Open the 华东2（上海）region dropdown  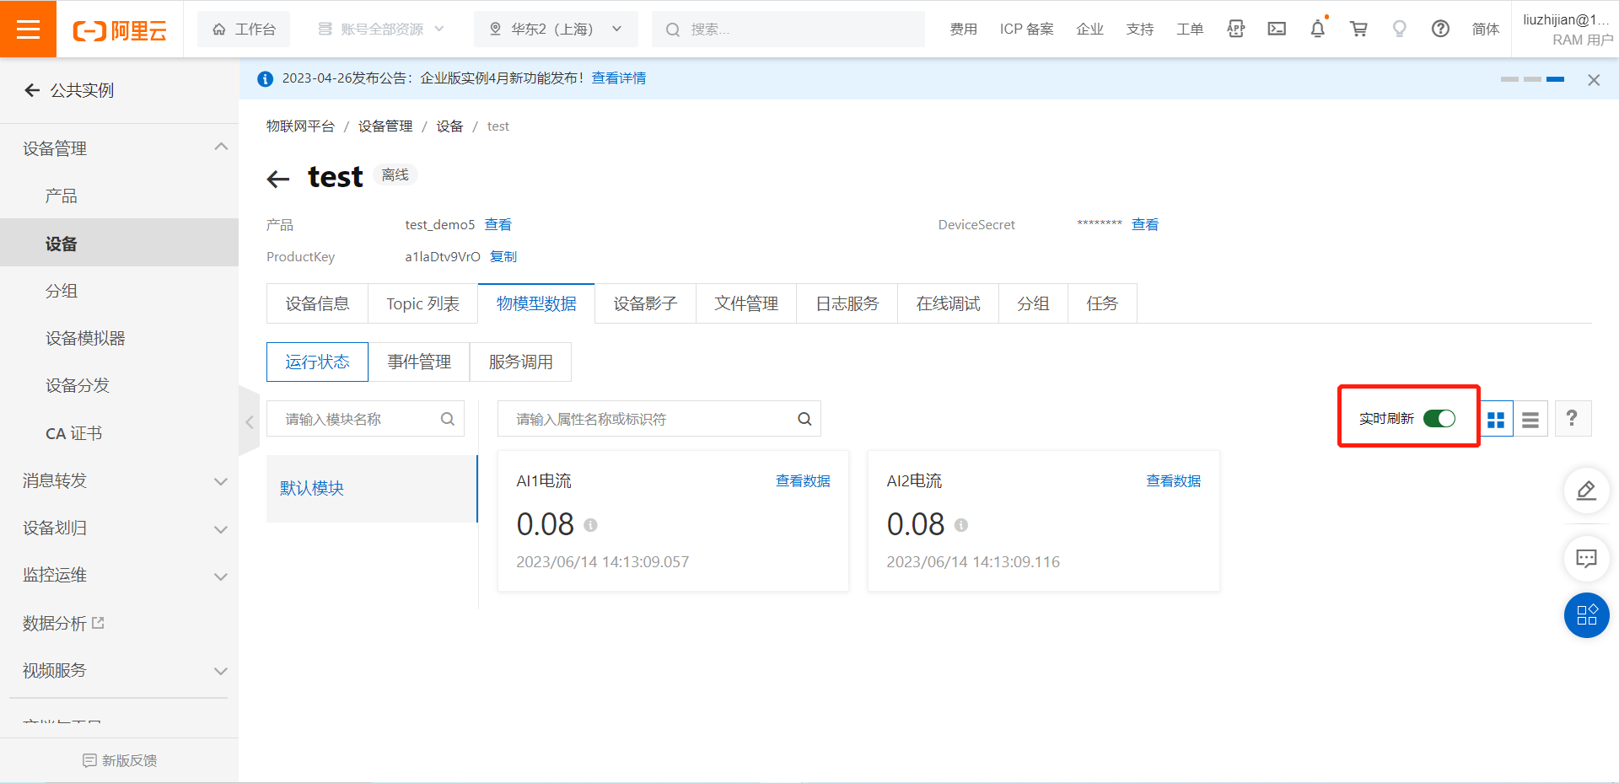[556, 29]
